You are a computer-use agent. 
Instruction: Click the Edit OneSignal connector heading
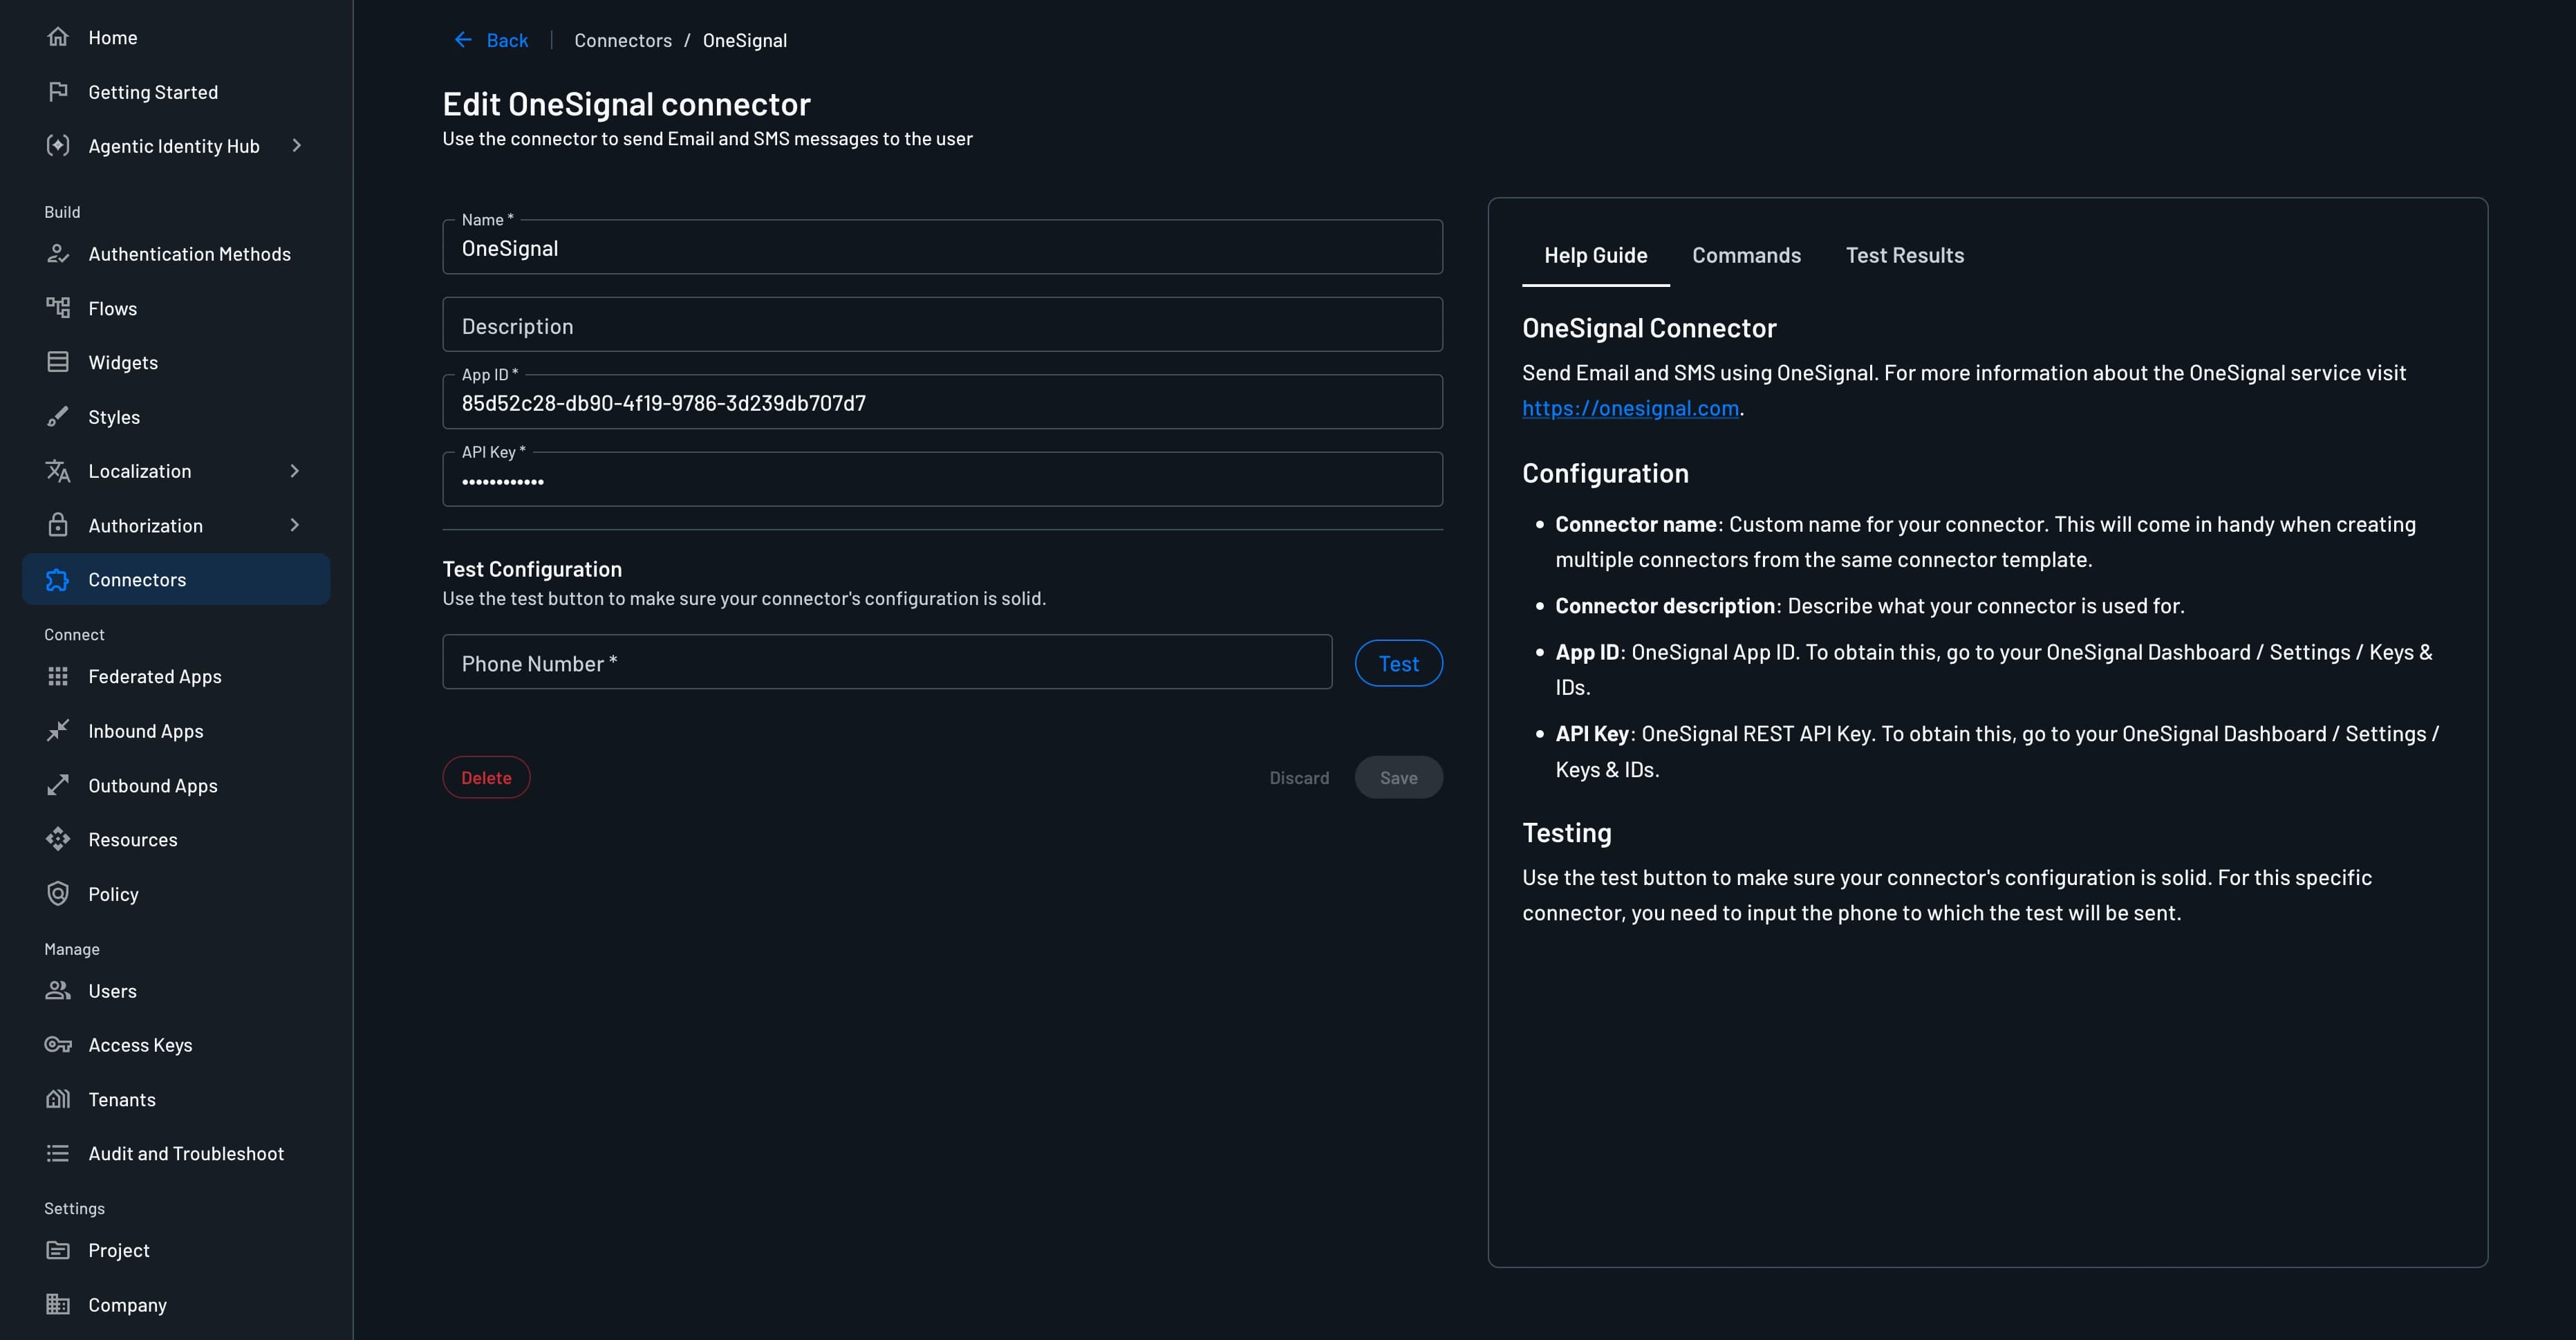626,104
